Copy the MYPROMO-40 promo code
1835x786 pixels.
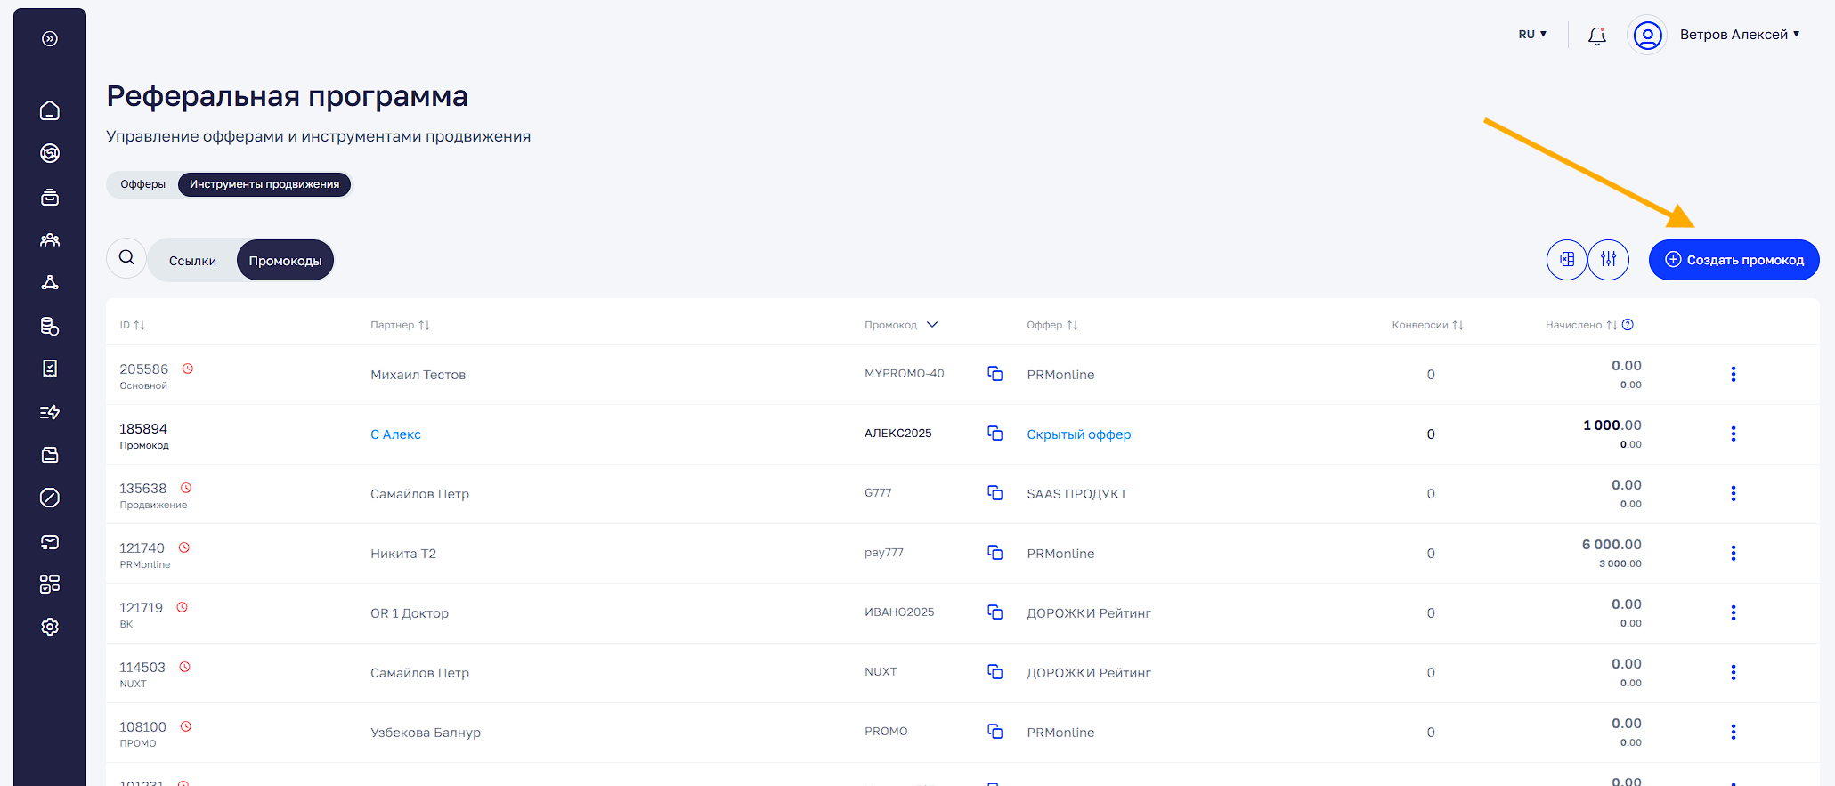(x=995, y=374)
